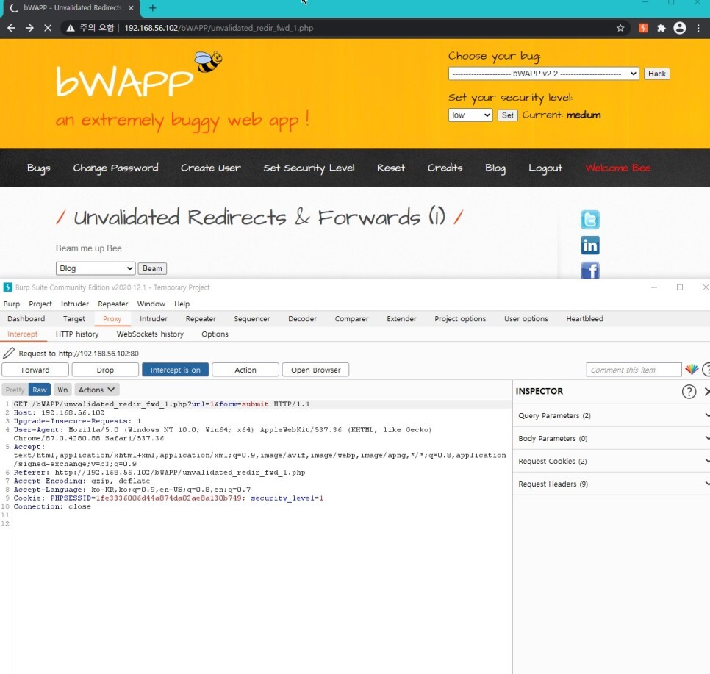
Task: Open the Repeater menu in menu bar
Action: pos(112,304)
